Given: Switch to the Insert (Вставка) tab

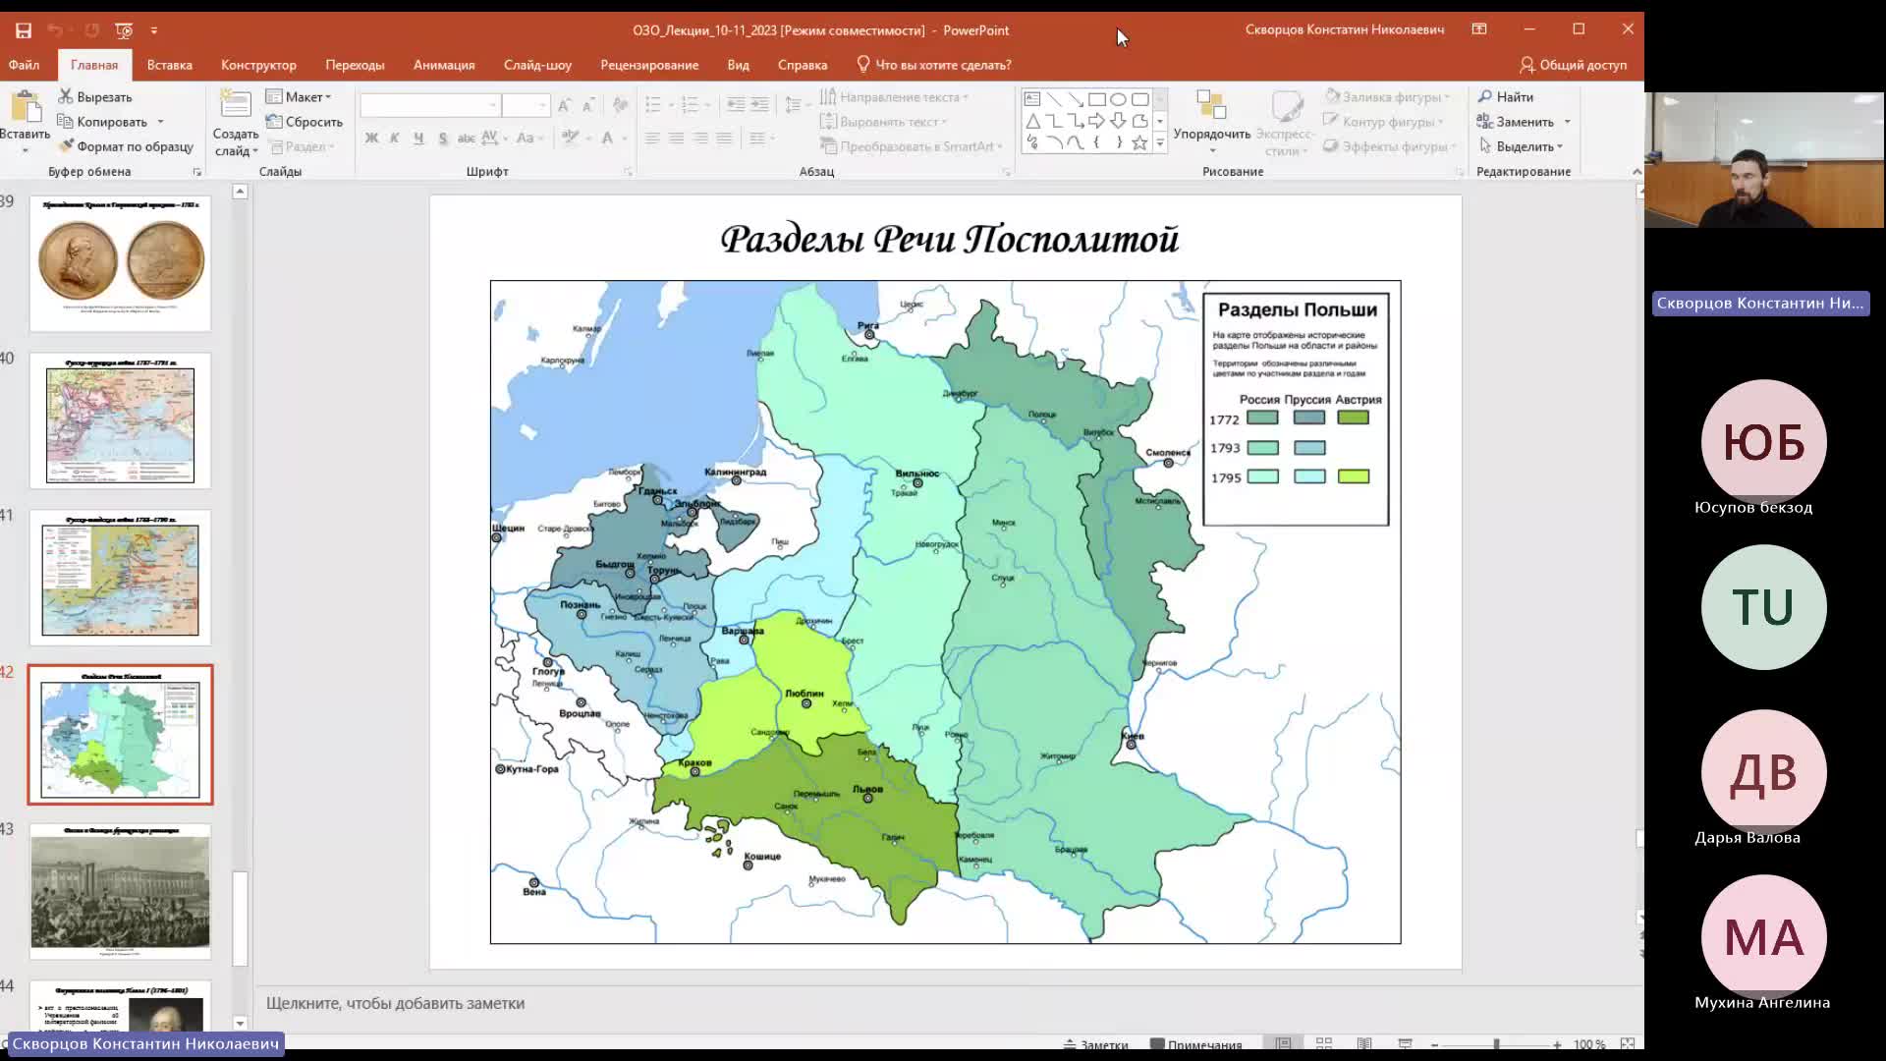Looking at the screenshot, I should tap(169, 65).
